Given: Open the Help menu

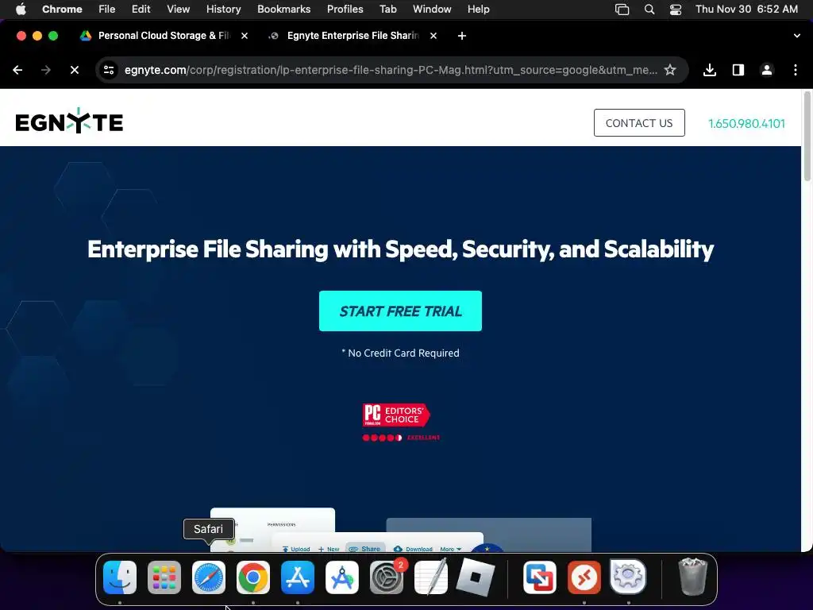Looking at the screenshot, I should click(478, 10).
